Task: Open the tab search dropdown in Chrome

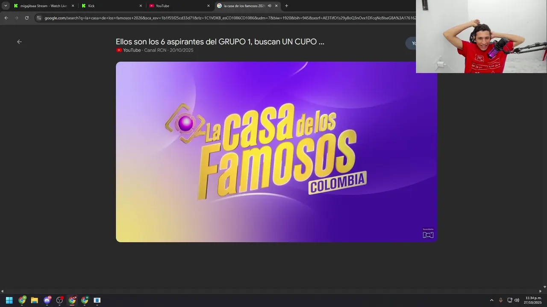Action: click(6, 6)
